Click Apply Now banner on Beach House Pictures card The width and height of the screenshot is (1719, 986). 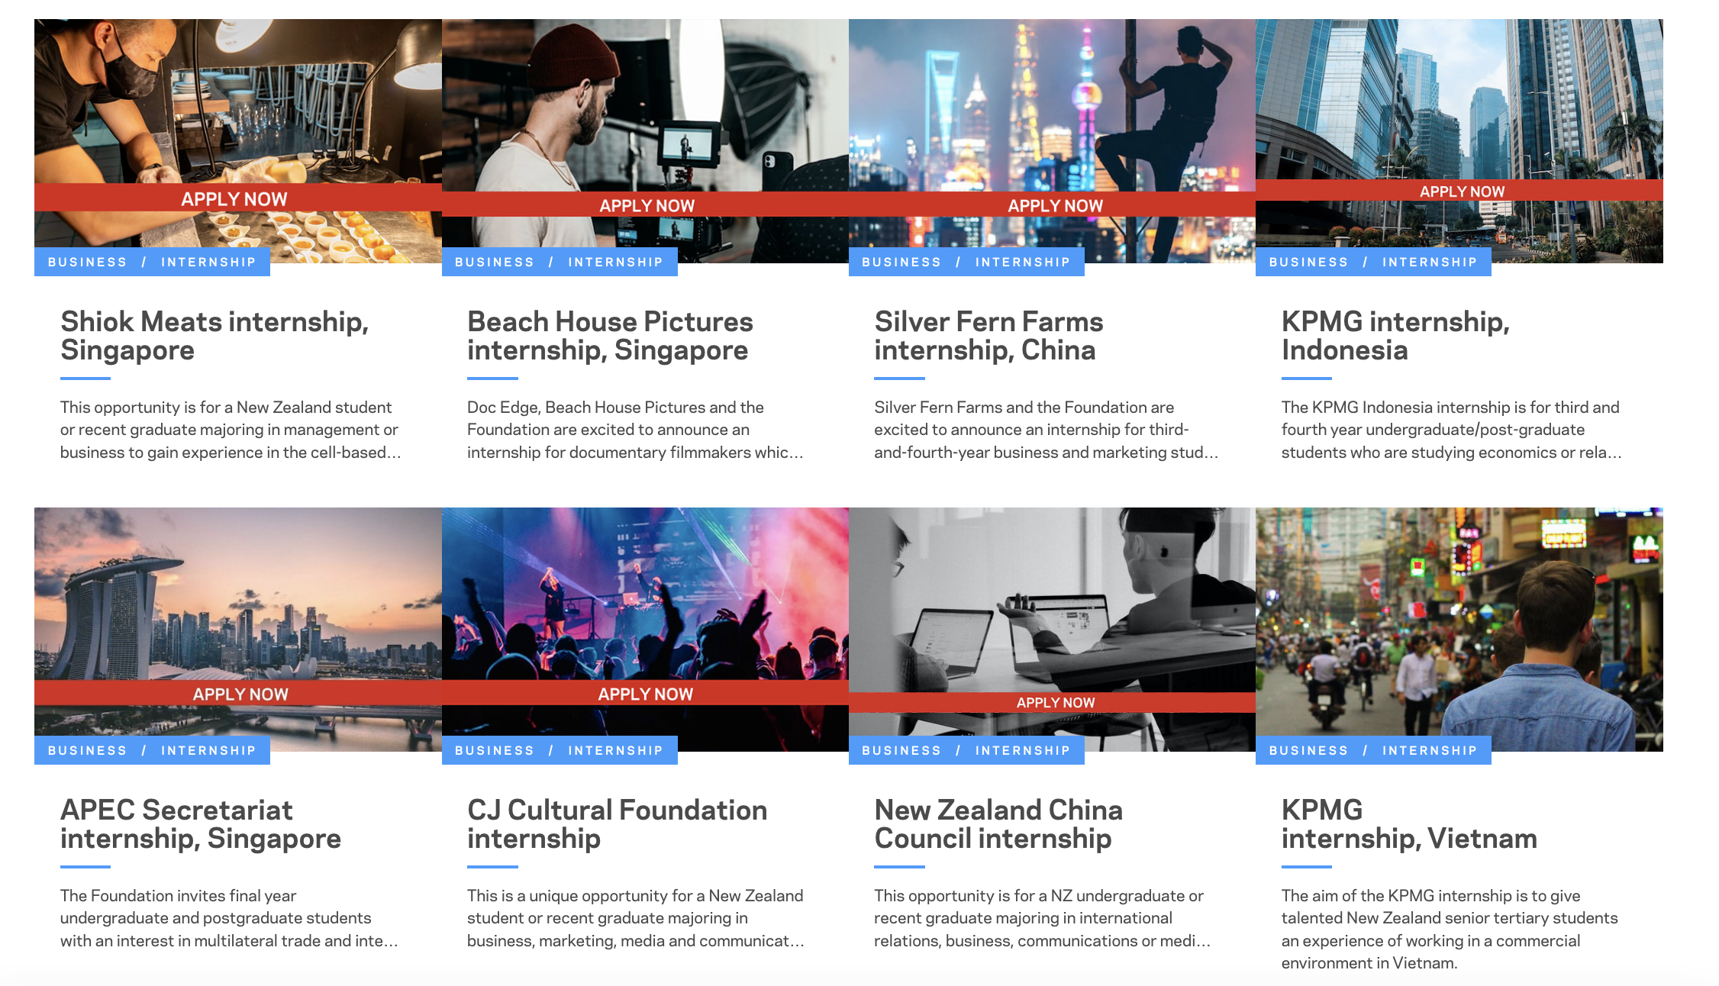coord(645,205)
